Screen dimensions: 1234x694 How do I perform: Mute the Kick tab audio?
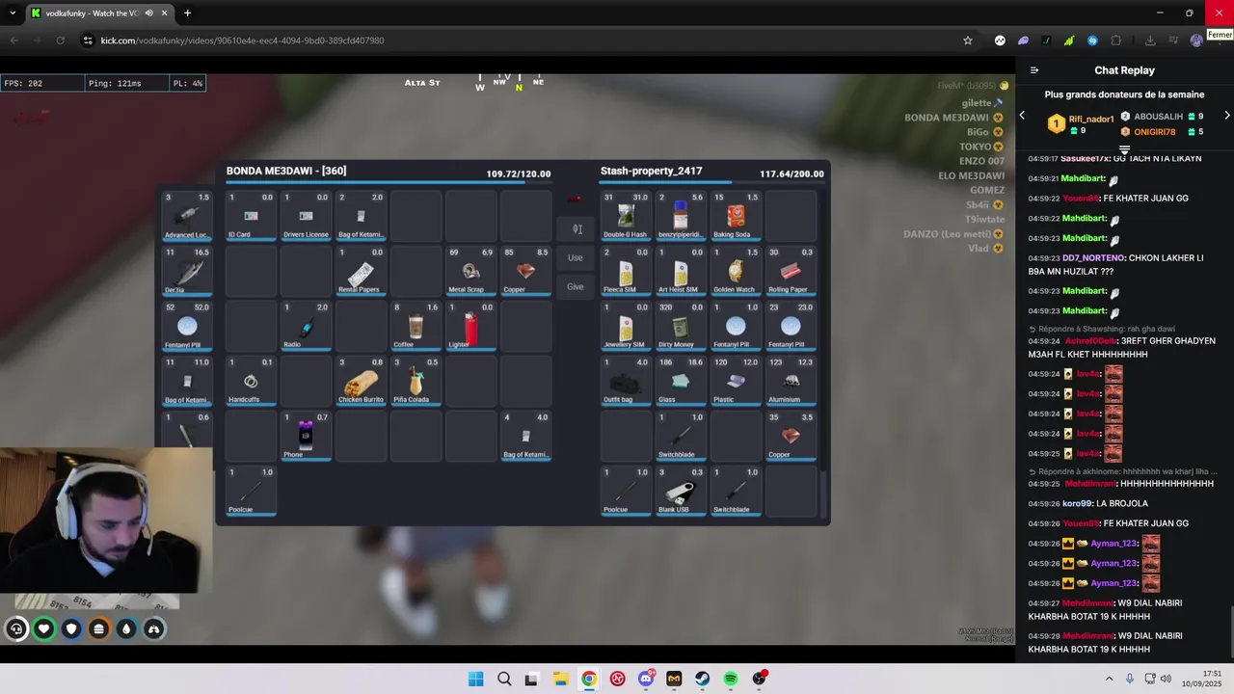[x=148, y=13]
